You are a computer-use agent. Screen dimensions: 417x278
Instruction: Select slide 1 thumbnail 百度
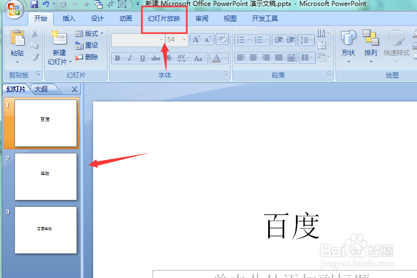point(46,123)
